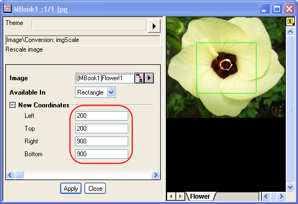
Task: Click the Apply button
Action: click(71, 189)
